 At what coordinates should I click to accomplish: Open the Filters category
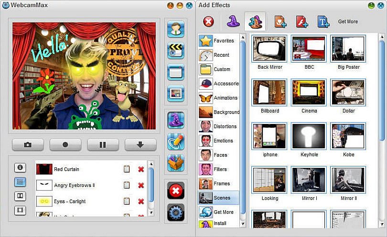[219, 169]
